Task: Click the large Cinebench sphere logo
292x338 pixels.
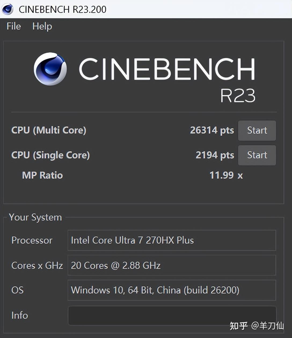Action: tap(50, 69)
